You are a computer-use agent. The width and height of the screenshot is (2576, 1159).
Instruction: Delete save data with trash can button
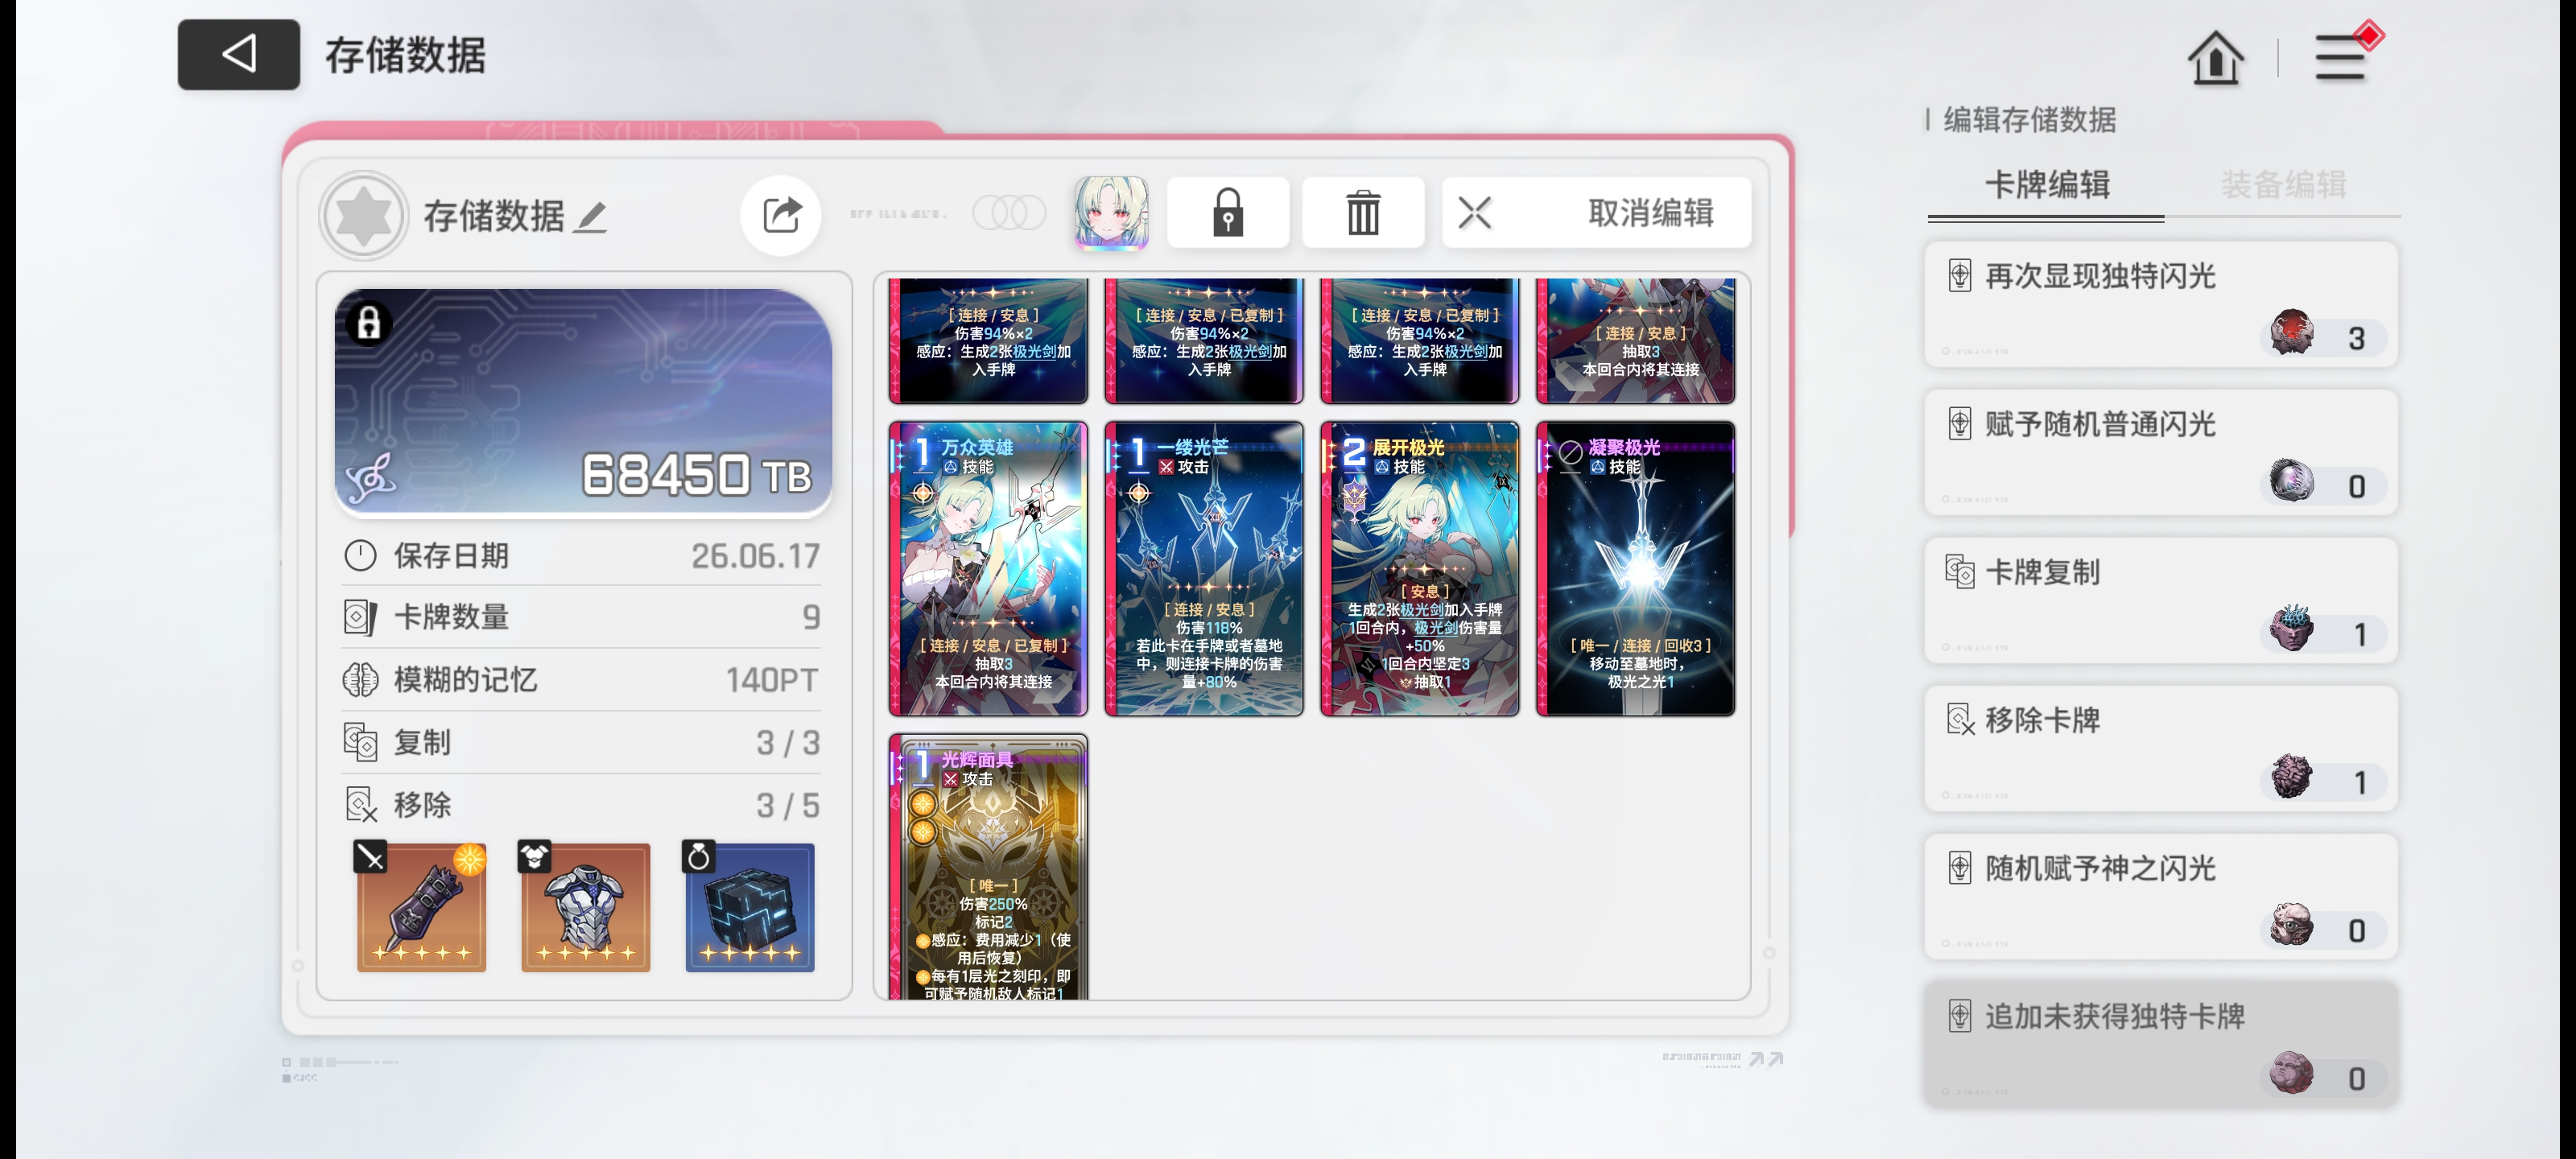click(x=1363, y=212)
